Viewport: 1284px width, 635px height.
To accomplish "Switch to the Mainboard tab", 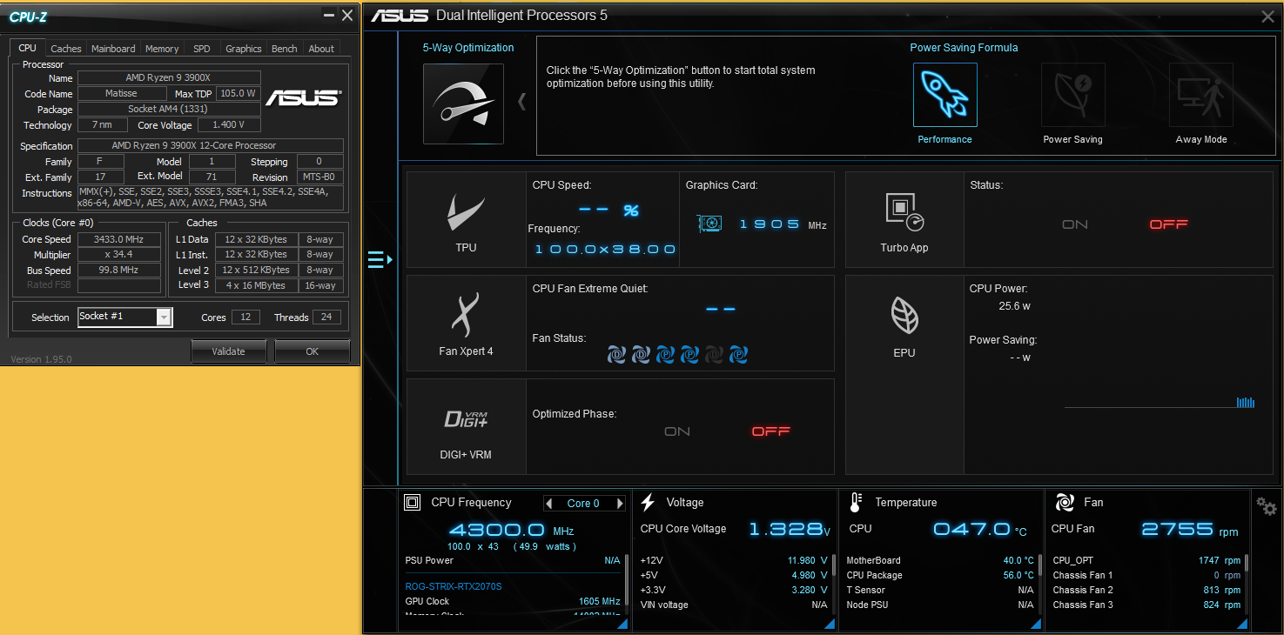I will (113, 49).
